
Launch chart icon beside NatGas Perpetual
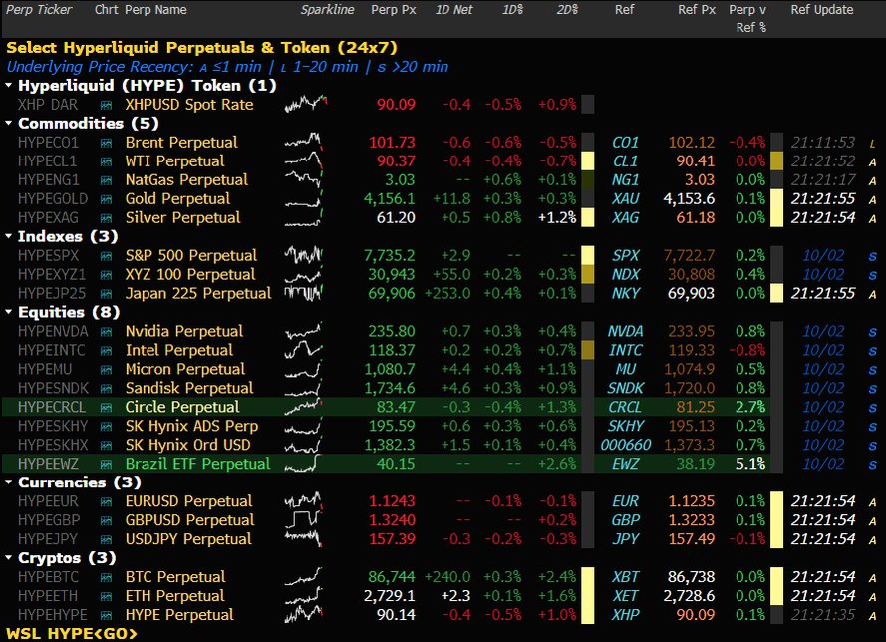[x=106, y=180]
